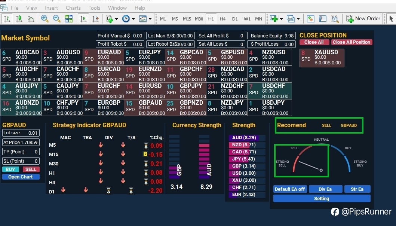Open the Help menu
The height and width of the screenshot is (226, 396).
click(x=139, y=8)
